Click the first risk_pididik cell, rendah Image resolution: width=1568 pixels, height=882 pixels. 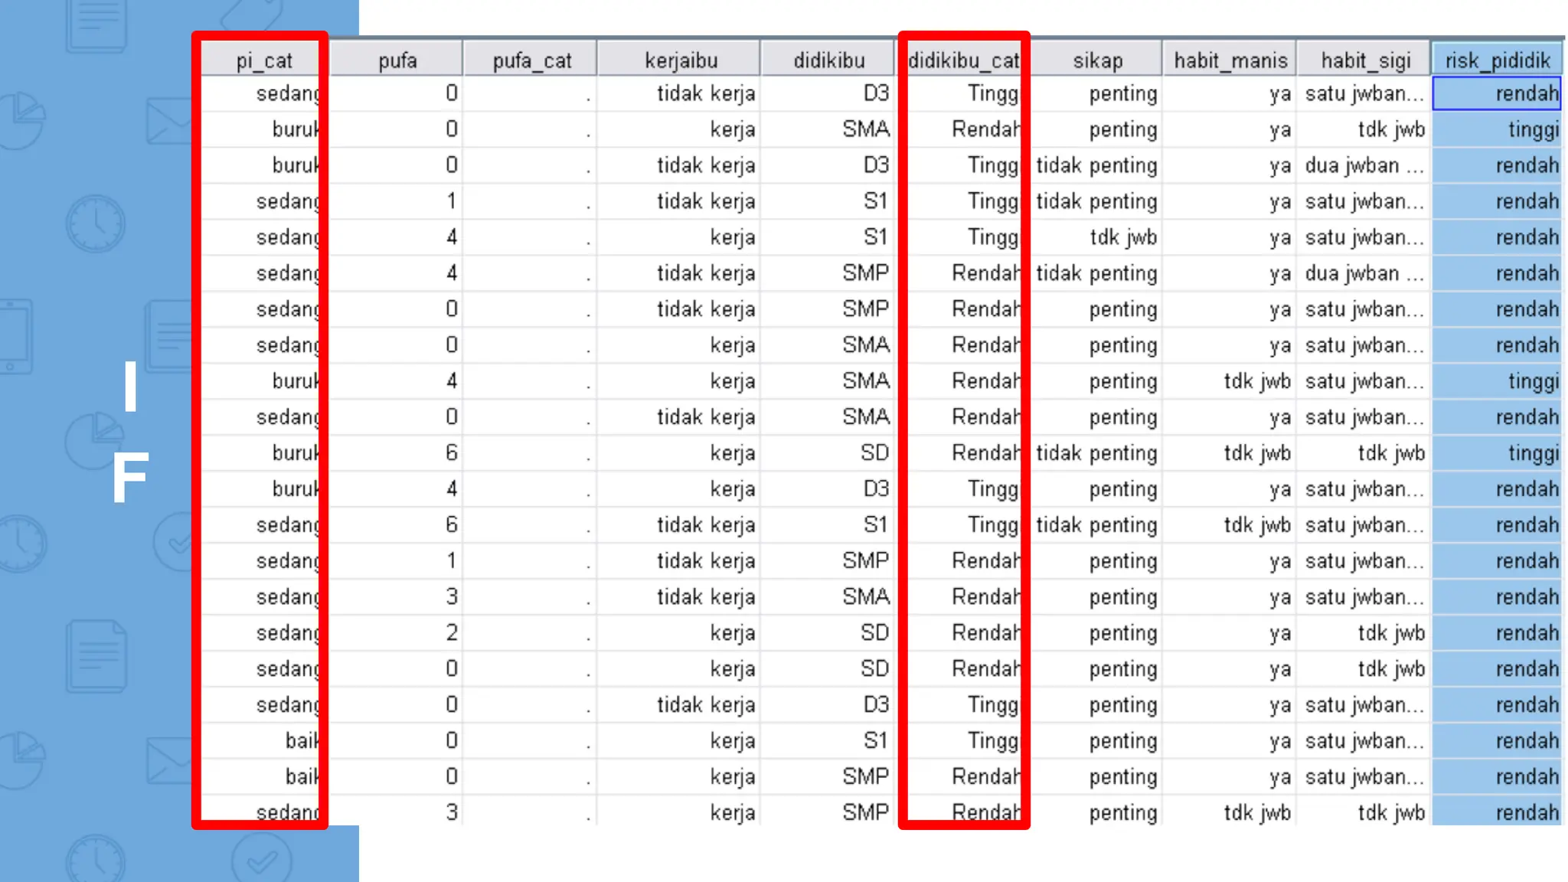(x=1497, y=93)
